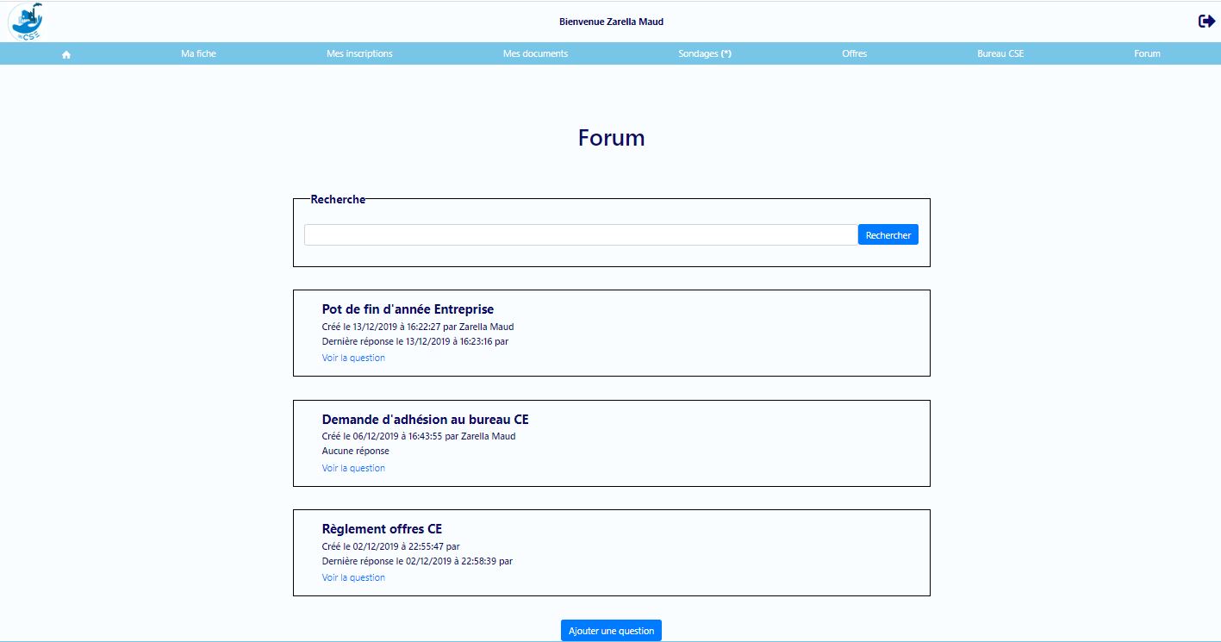Open the Sondages (*) section

[705, 53]
